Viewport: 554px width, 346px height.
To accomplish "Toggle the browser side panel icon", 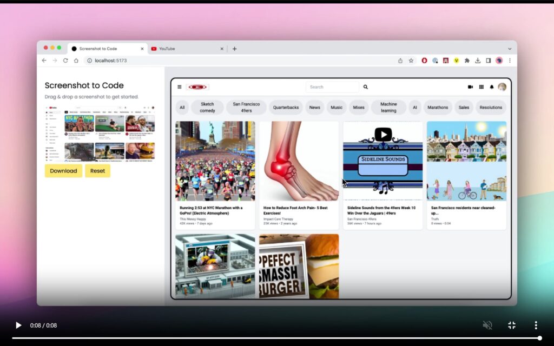I will pos(488,61).
